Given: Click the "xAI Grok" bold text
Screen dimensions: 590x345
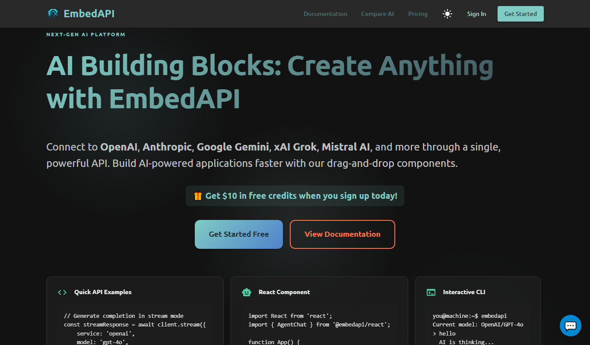Looking at the screenshot, I should (296, 147).
